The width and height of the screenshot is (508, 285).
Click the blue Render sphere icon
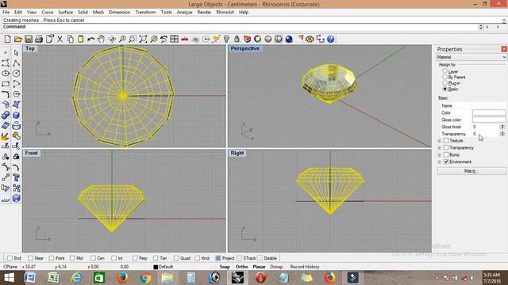click(x=289, y=39)
